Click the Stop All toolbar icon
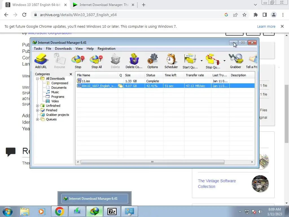289x217 pixels. pos(97,61)
